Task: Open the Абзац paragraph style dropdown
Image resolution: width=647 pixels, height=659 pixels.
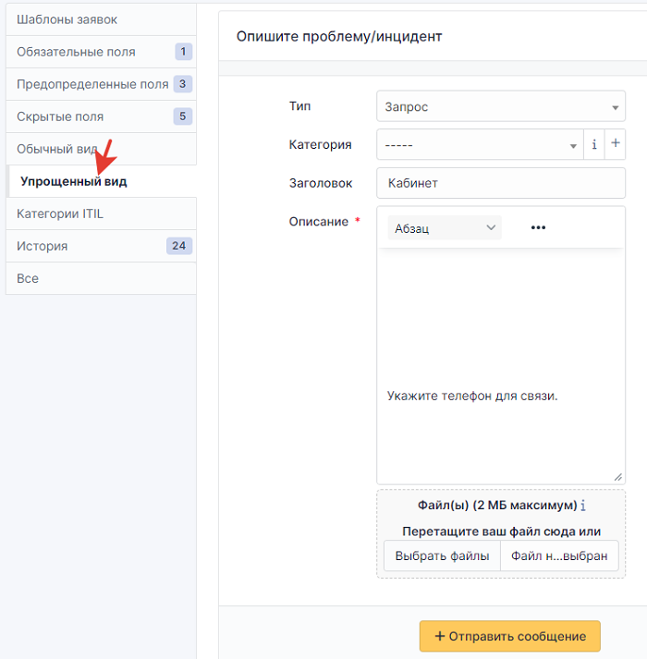Action: 445,227
